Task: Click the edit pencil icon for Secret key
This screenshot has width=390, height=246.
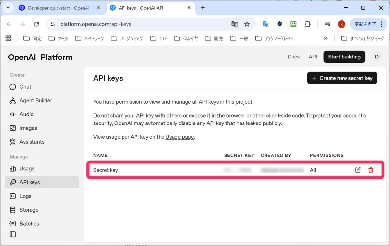Action: pyautogui.click(x=358, y=170)
